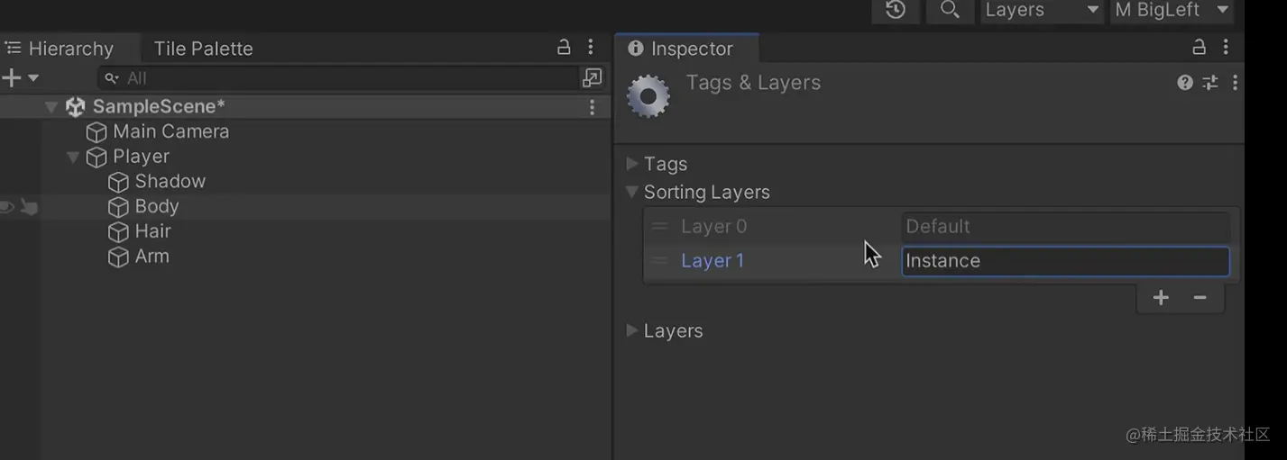Image resolution: width=1287 pixels, height=460 pixels.
Task: Toggle visibility eye for Body object
Action: 7,207
